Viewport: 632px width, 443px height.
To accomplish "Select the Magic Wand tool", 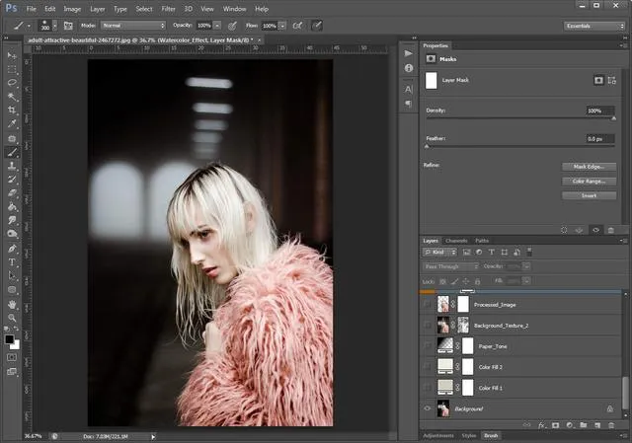I will tap(12, 97).
